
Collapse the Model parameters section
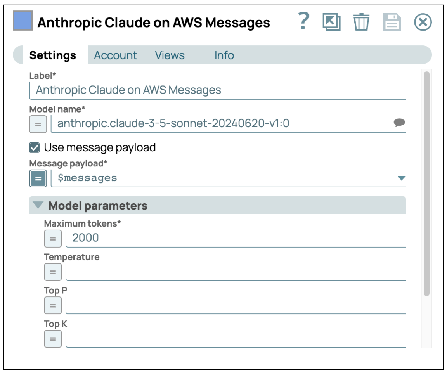click(38, 205)
